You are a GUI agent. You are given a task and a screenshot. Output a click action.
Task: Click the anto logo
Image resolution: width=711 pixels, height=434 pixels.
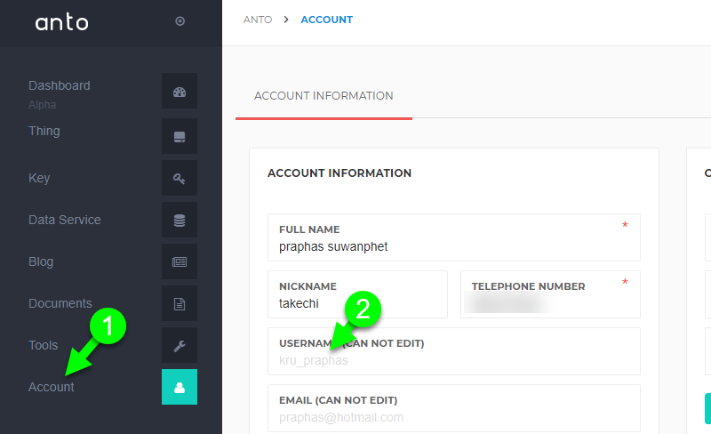coord(62,22)
